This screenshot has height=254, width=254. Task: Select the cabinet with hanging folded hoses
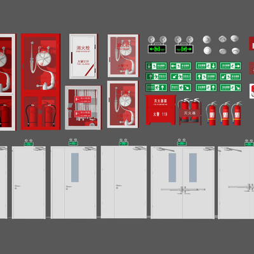pyautogui.click(x=83, y=107)
